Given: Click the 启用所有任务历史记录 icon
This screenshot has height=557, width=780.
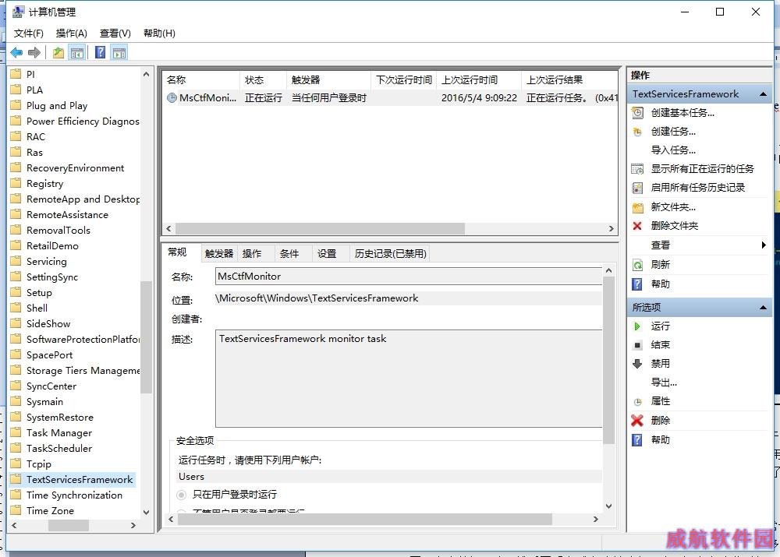Looking at the screenshot, I should 637,188.
